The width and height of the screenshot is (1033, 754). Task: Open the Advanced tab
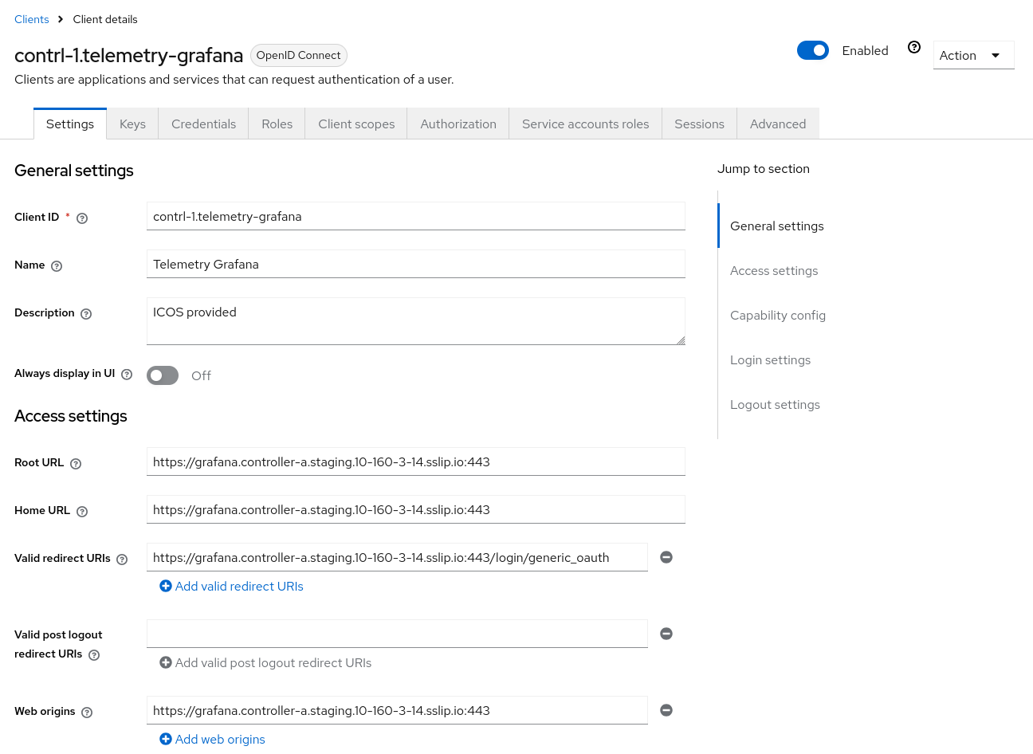(x=778, y=124)
